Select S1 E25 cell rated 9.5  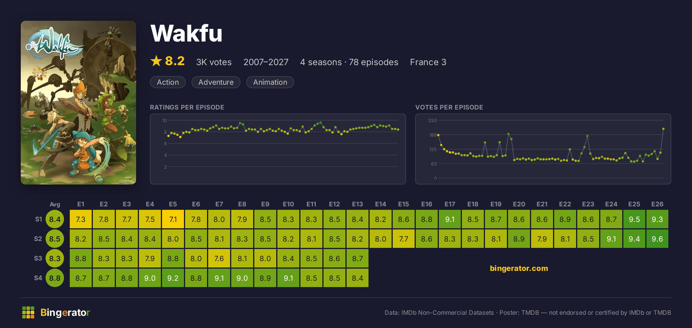coord(634,219)
